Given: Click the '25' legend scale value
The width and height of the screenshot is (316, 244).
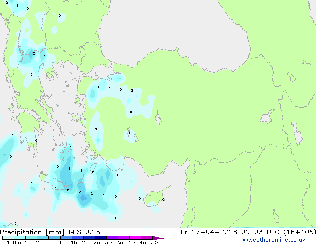Looking at the screenshot, I should pyautogui.click(x=97, y=242).
